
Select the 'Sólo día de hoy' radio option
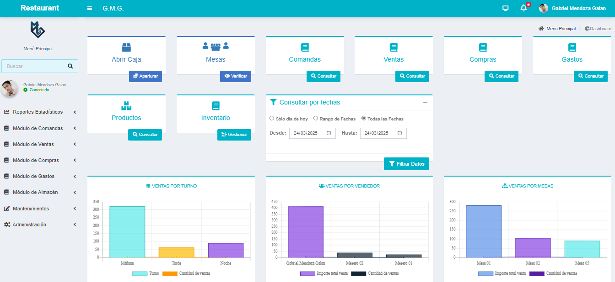click(272, 118)
